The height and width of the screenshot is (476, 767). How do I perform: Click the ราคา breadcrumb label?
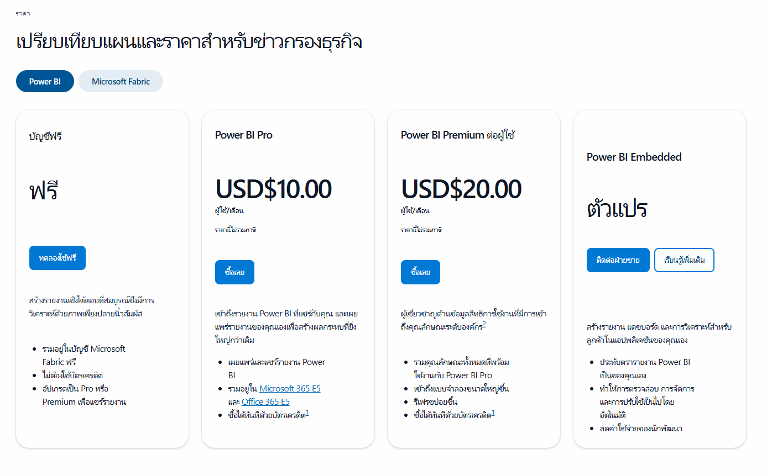point(22,13)
